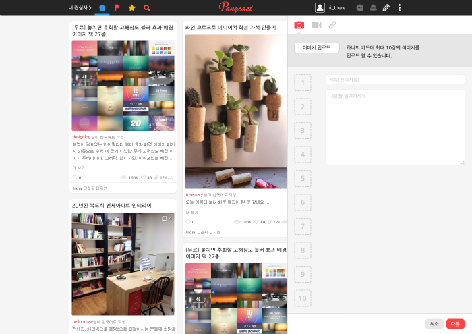Click the pencil write icon
Image resolution: width=472 pixels, height=334 pixels.
[386, 8]
